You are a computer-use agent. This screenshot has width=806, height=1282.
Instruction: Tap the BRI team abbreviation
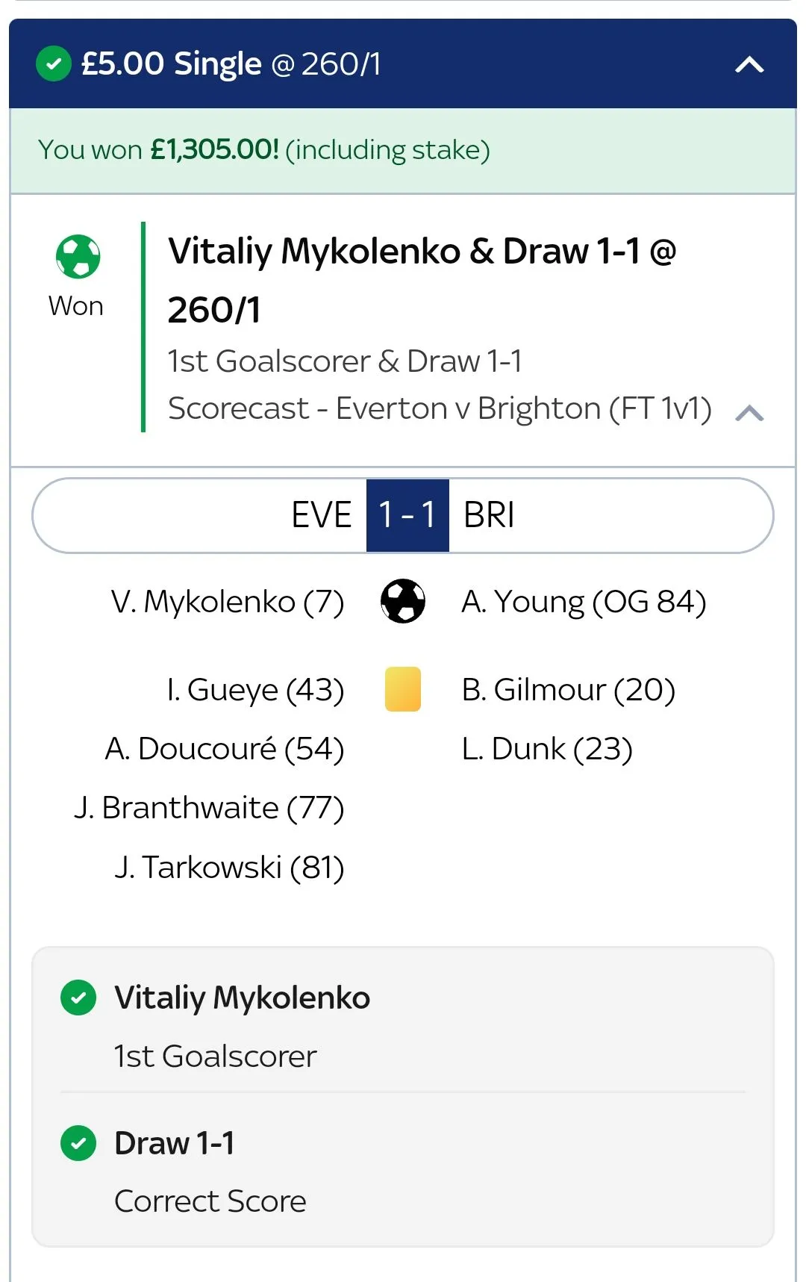pyautogui.click(x=490, y=515)
